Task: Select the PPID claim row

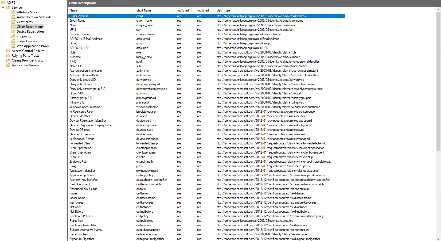Action: (206, 62)
